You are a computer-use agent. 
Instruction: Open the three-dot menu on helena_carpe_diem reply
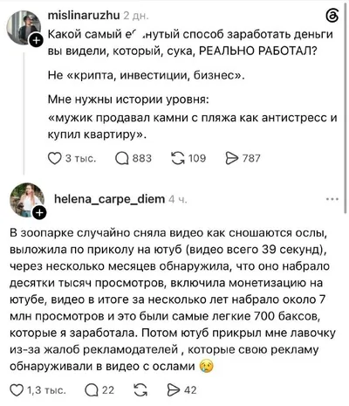coord(332,199)
